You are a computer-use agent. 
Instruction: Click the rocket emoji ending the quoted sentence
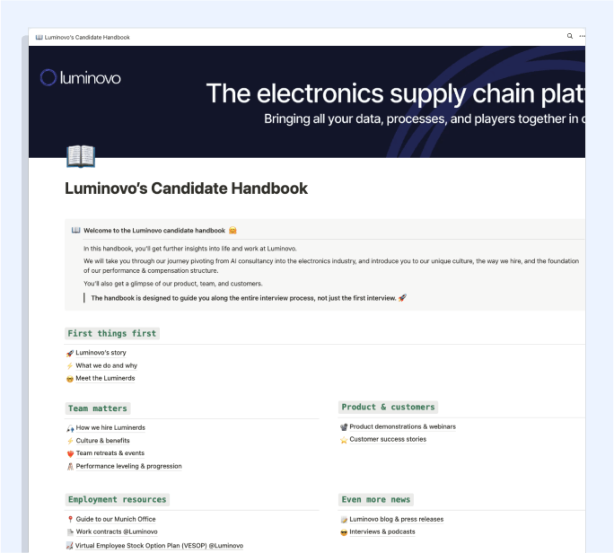pyautogui.click(x=402, y=298)
